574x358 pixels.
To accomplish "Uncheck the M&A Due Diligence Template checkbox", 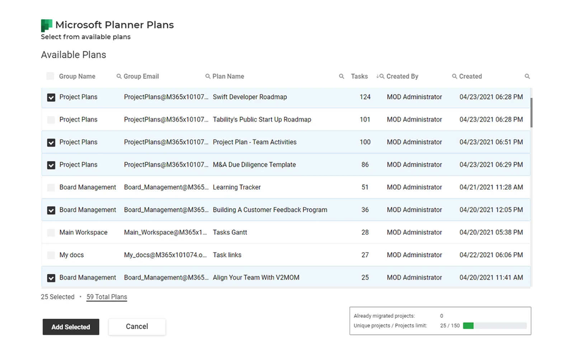I will [x=51, y=165].
